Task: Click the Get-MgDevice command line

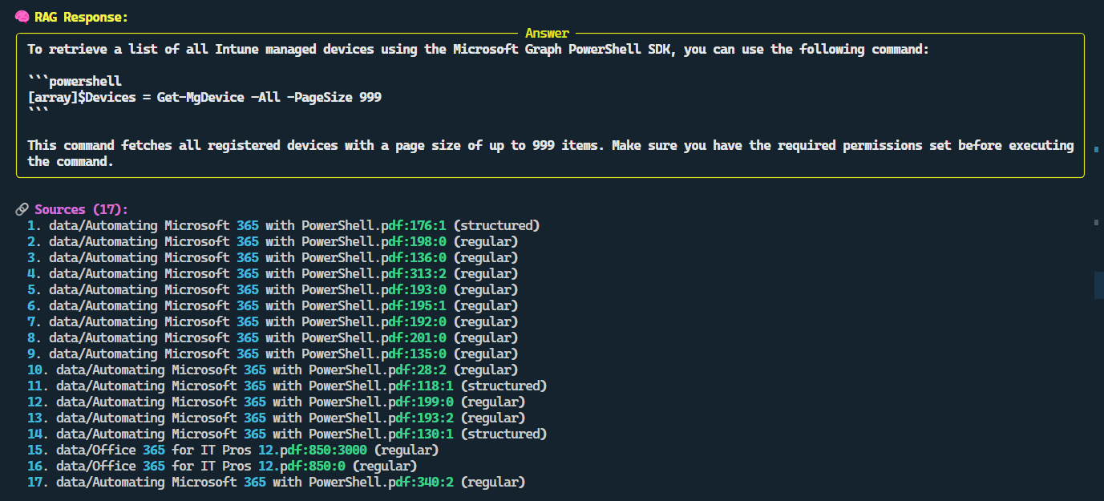Action: pos(204,97)
